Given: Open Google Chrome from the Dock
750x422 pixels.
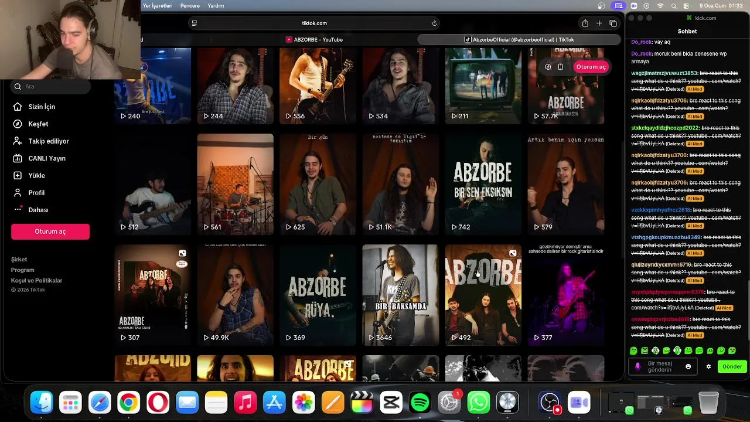Looking at the screenshot, I should (x=129, y=403).
